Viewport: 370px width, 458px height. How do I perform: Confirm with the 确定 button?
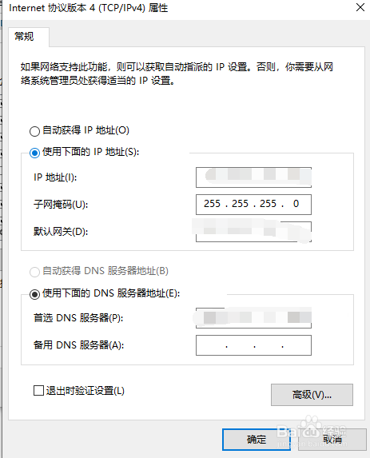(257, 440)
